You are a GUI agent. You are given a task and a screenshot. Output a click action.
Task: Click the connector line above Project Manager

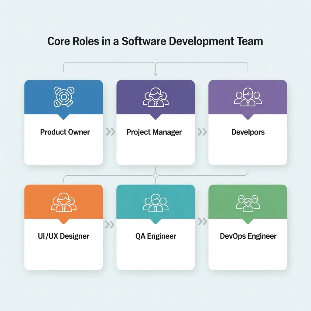click(155, 63)
